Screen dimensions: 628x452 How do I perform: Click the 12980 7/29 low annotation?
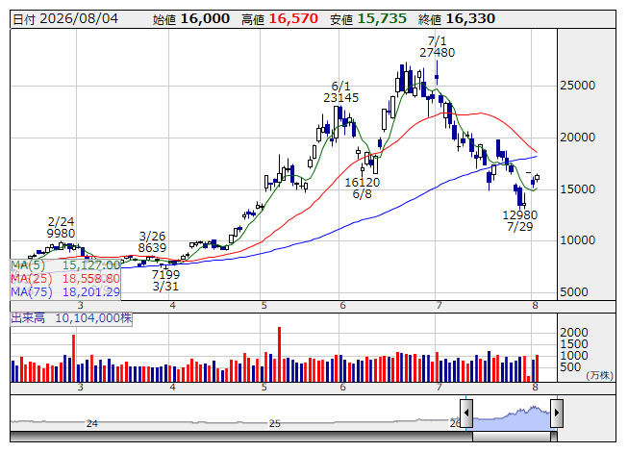(x=520, y=221)
